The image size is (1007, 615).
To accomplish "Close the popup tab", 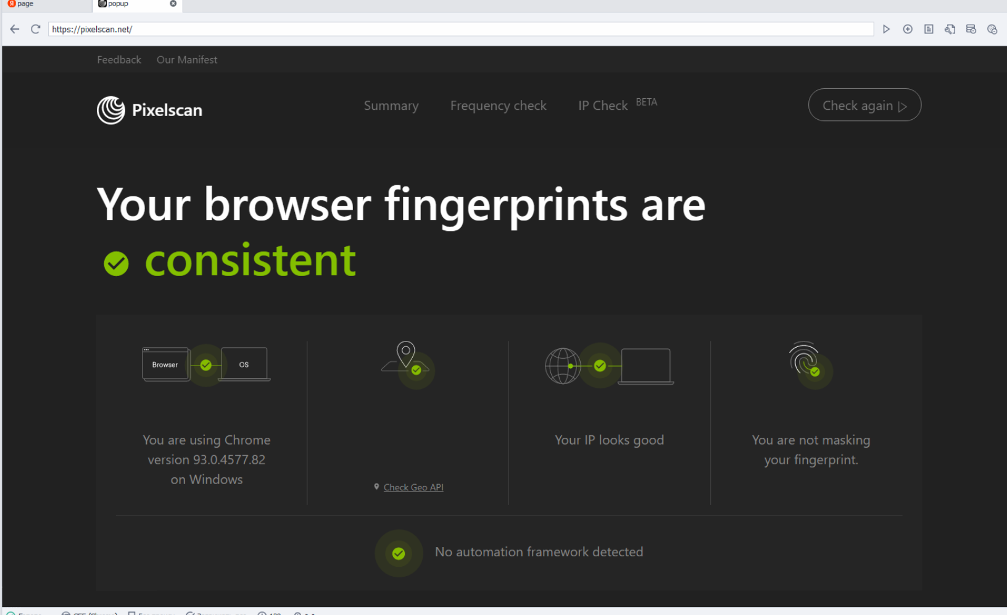I will point(173,4).
